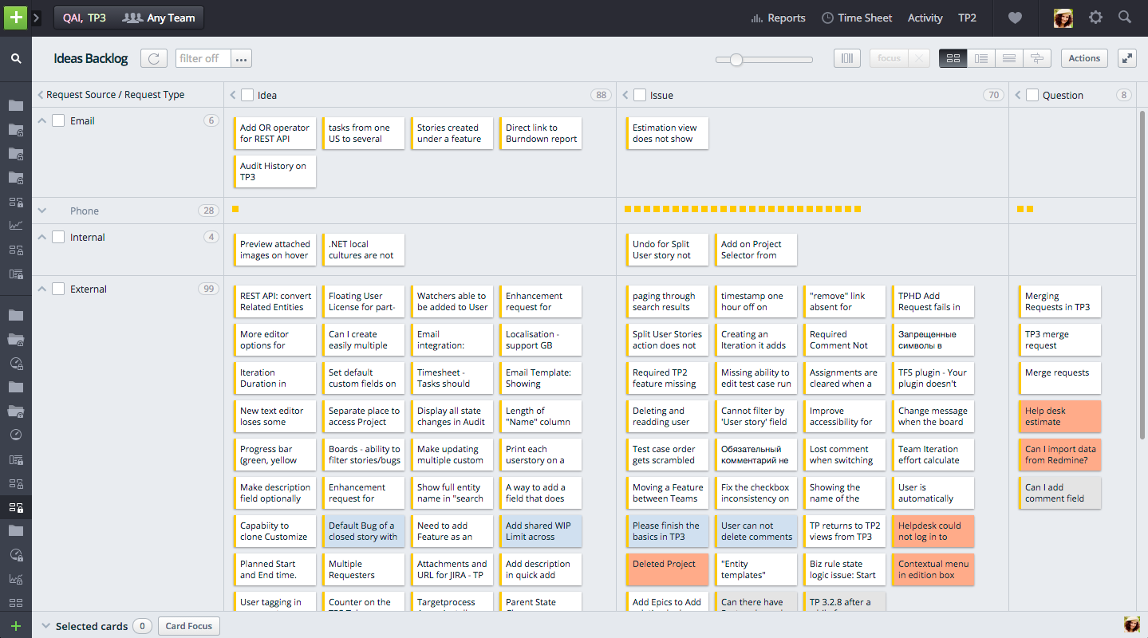Click the Card Focus button

point(188,626)
